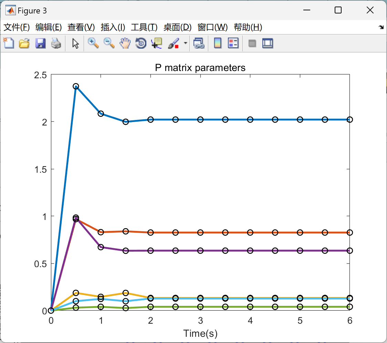Click the MATLAB icon in the title bar
The height and width of the screenshot is (343, 387).
tap(11, 10)
